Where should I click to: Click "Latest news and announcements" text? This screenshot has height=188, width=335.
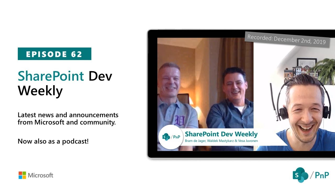click(68, 115)
